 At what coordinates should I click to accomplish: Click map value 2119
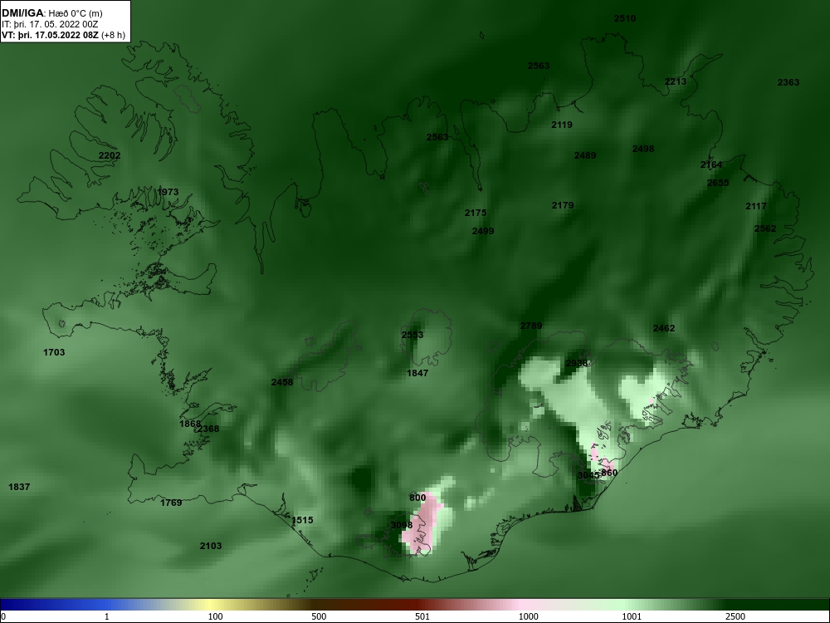pos(562,125)
